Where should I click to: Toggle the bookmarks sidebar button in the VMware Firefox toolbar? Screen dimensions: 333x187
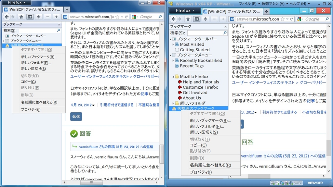[x=197, y=19]
